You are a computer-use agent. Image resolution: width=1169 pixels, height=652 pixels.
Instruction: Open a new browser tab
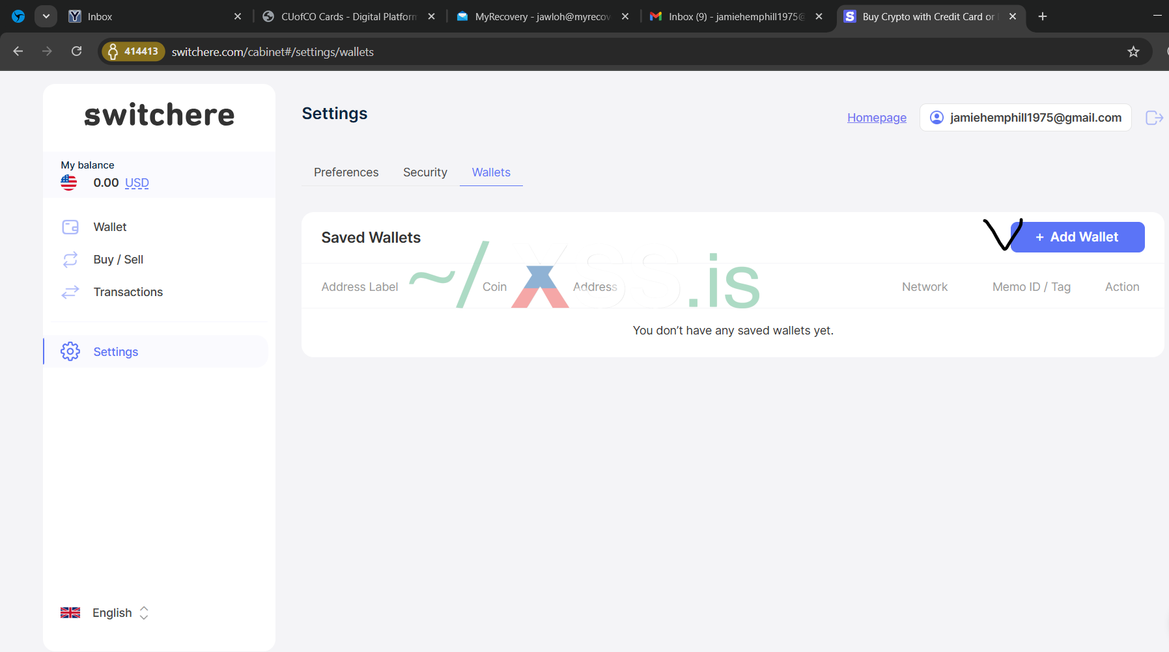click(1043, 16)
